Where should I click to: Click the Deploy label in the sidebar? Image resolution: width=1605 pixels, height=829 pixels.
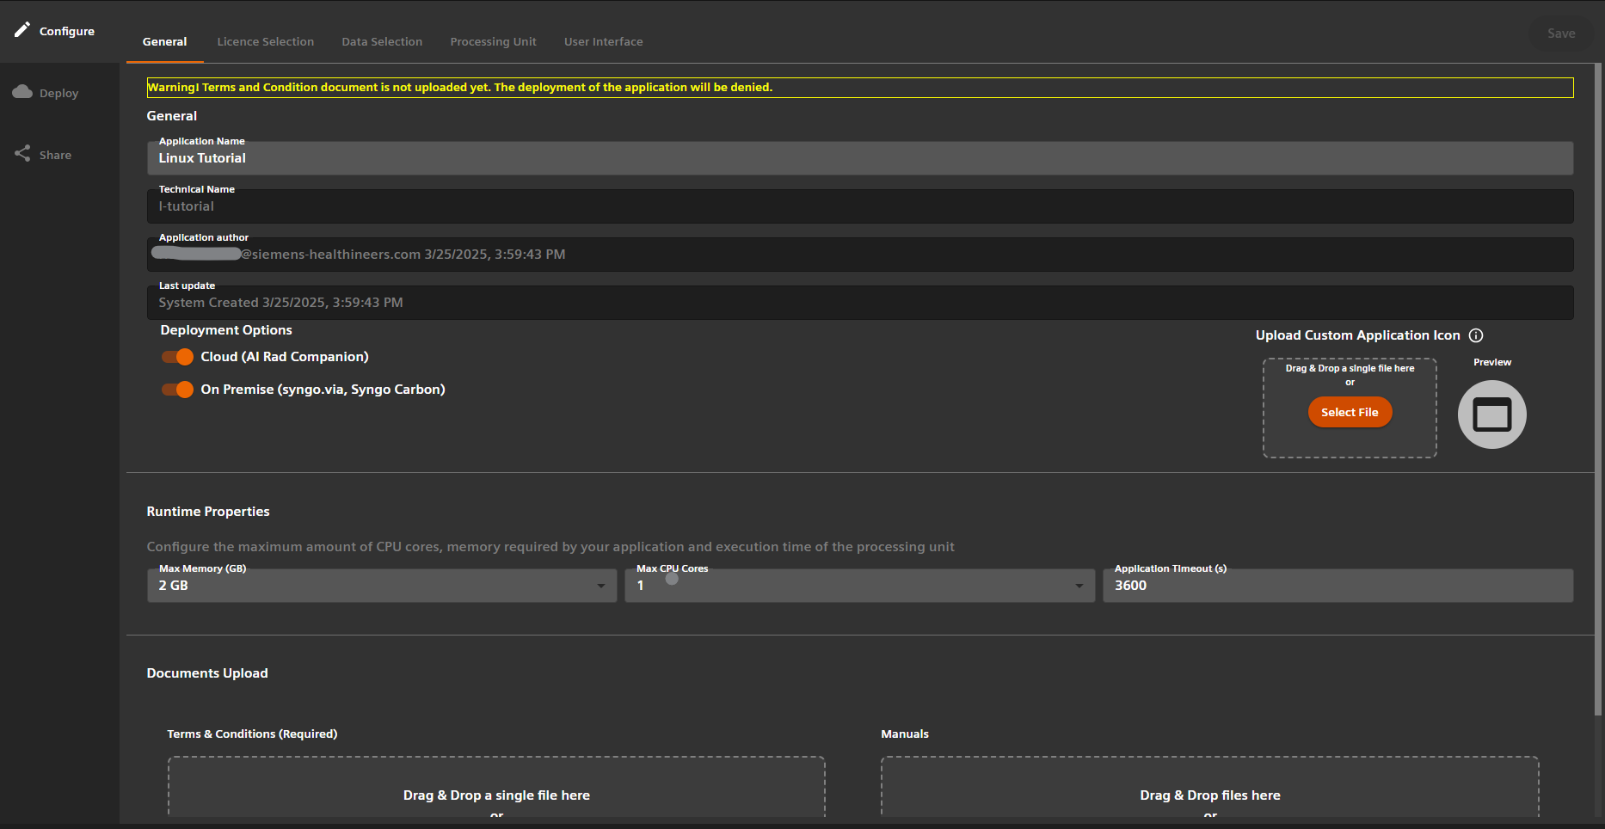57,92
